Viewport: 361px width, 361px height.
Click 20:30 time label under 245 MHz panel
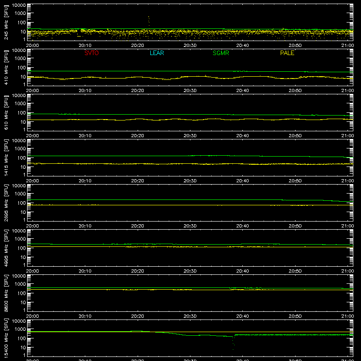[190, 46]
